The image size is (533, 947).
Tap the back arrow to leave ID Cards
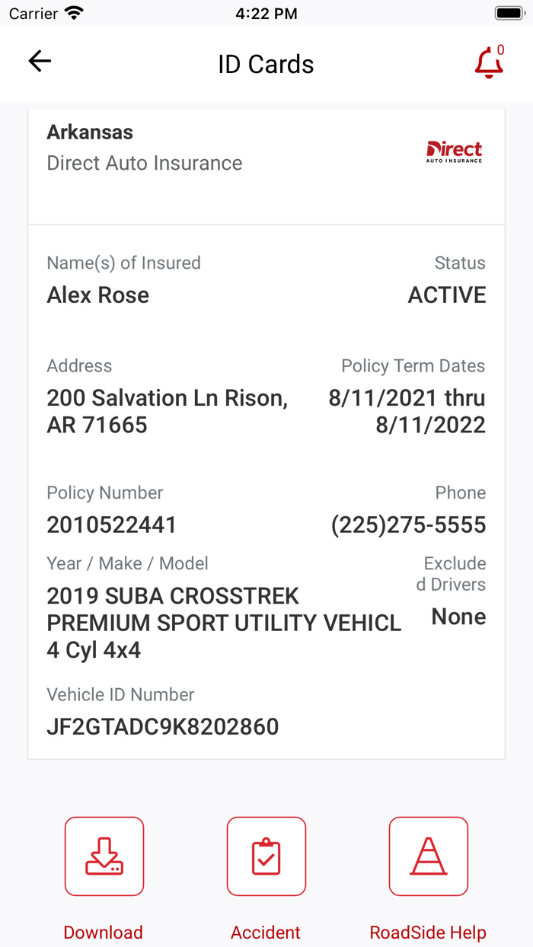point(39,61)
